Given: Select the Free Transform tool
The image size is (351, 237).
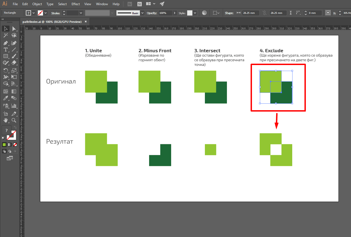Looking at the screenshot, I should click(x=14, y=77).
